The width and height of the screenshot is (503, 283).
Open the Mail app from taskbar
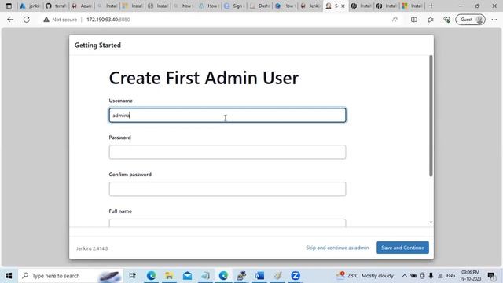tap(187, 276)
